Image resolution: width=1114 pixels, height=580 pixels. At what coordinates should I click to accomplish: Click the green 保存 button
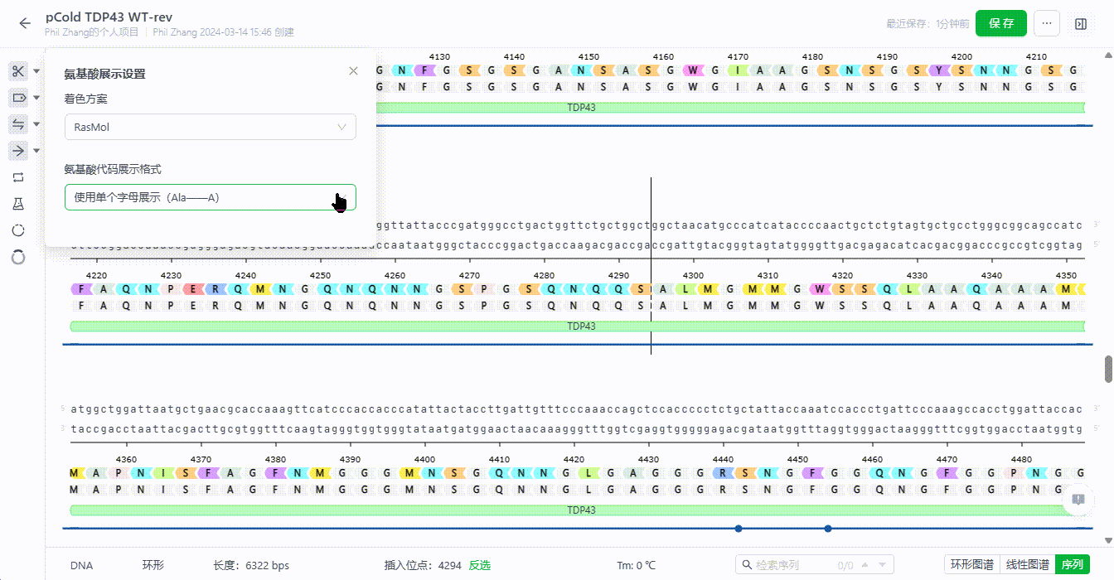point(1001,23)
